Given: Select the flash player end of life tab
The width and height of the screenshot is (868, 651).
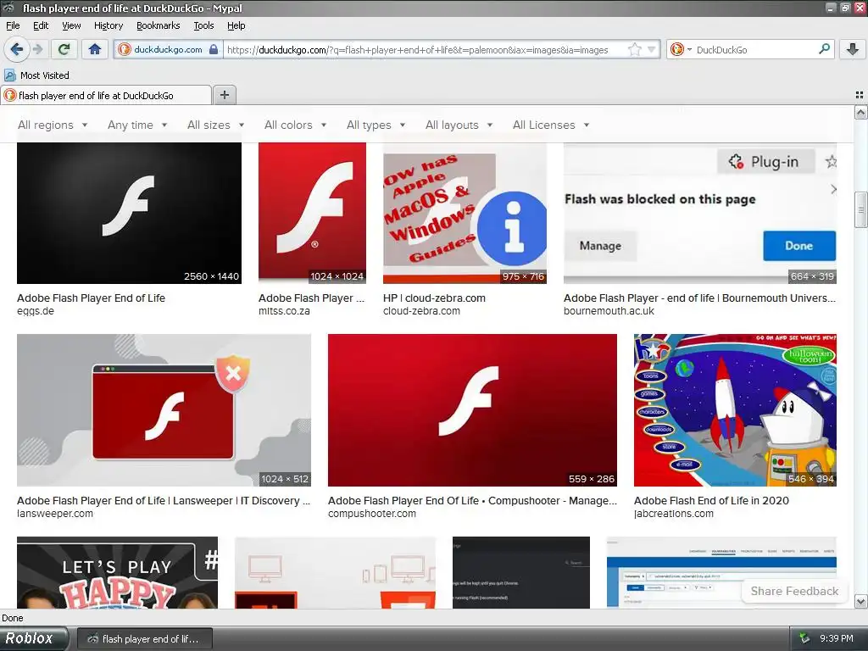Looking at the screenshot, I should pyautogui.click(x=106, y=95).
